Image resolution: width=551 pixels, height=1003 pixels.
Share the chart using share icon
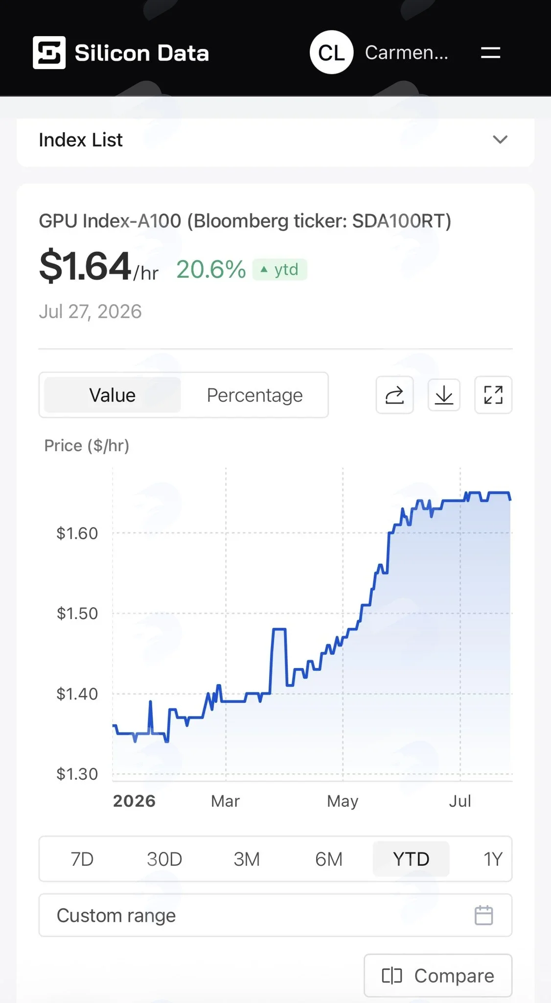[394, 395]
